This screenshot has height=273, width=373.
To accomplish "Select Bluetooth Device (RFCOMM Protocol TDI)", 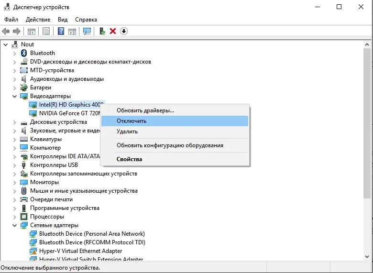I will pyautogui.click(x=92, y=242).
